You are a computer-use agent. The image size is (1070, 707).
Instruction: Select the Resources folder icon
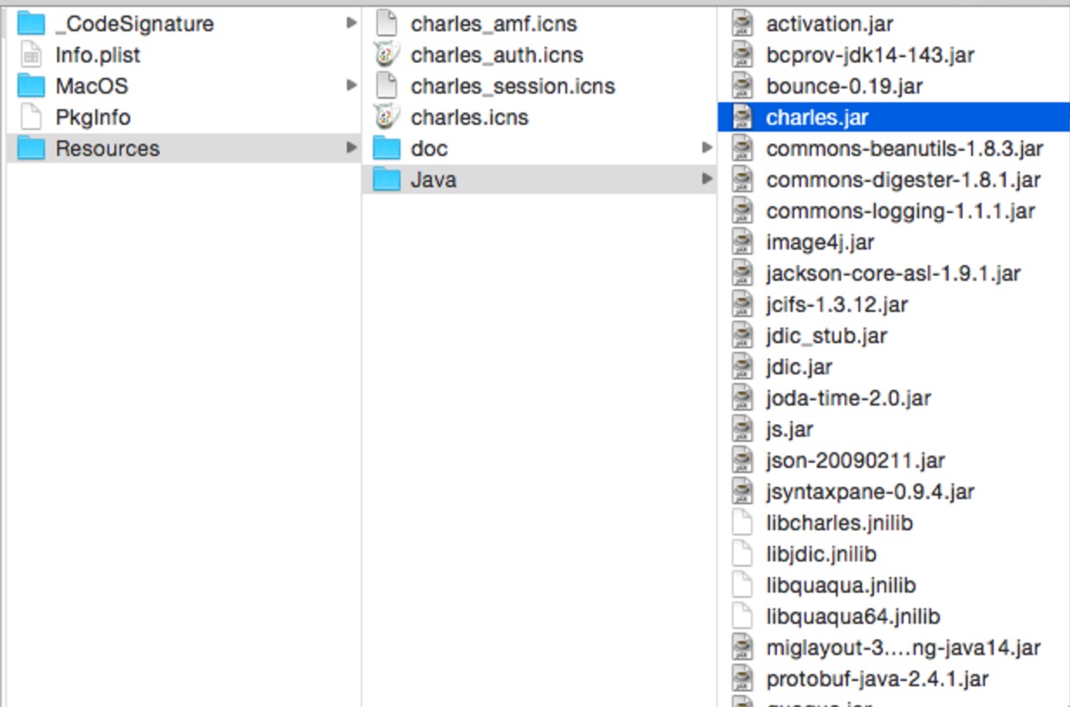(31, 148)
